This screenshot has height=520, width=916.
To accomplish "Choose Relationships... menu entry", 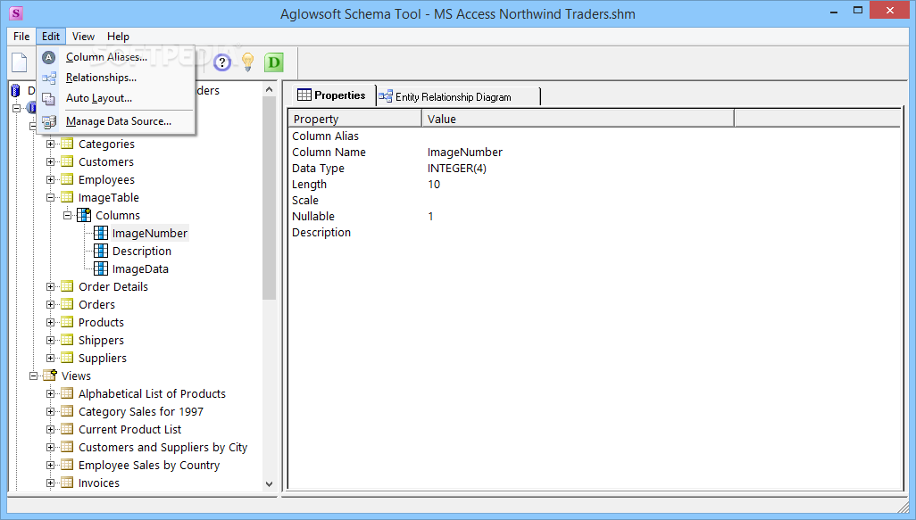I will point(116,78).
